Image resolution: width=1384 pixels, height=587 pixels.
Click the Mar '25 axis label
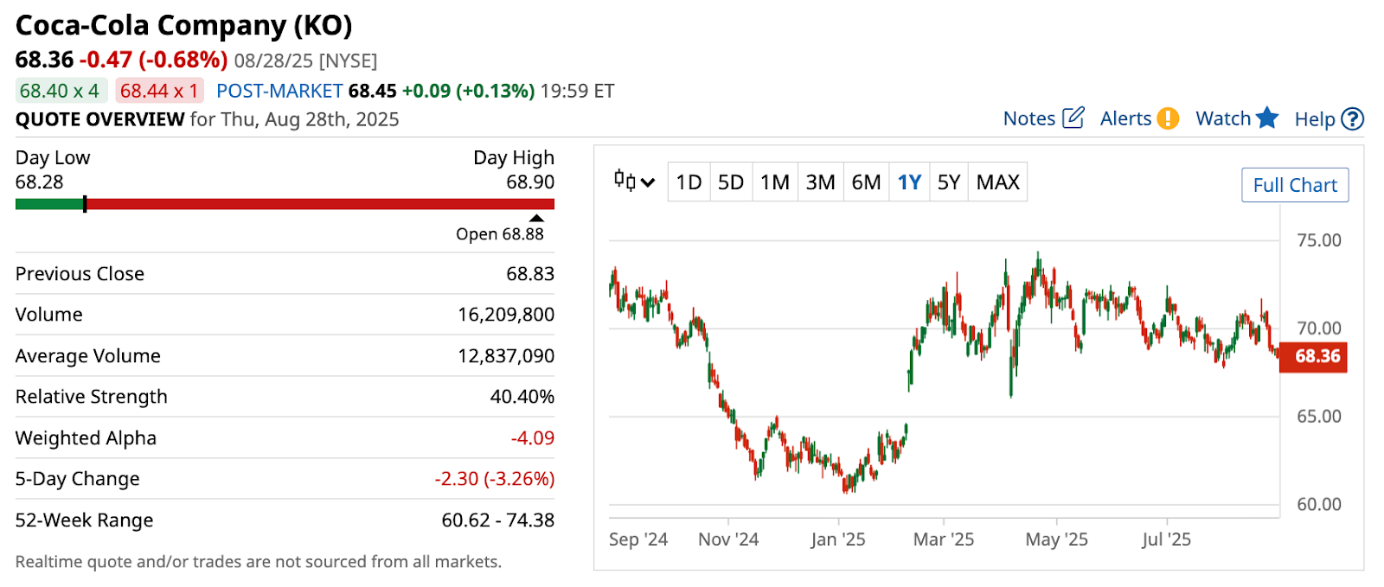(x=943, y=539)
